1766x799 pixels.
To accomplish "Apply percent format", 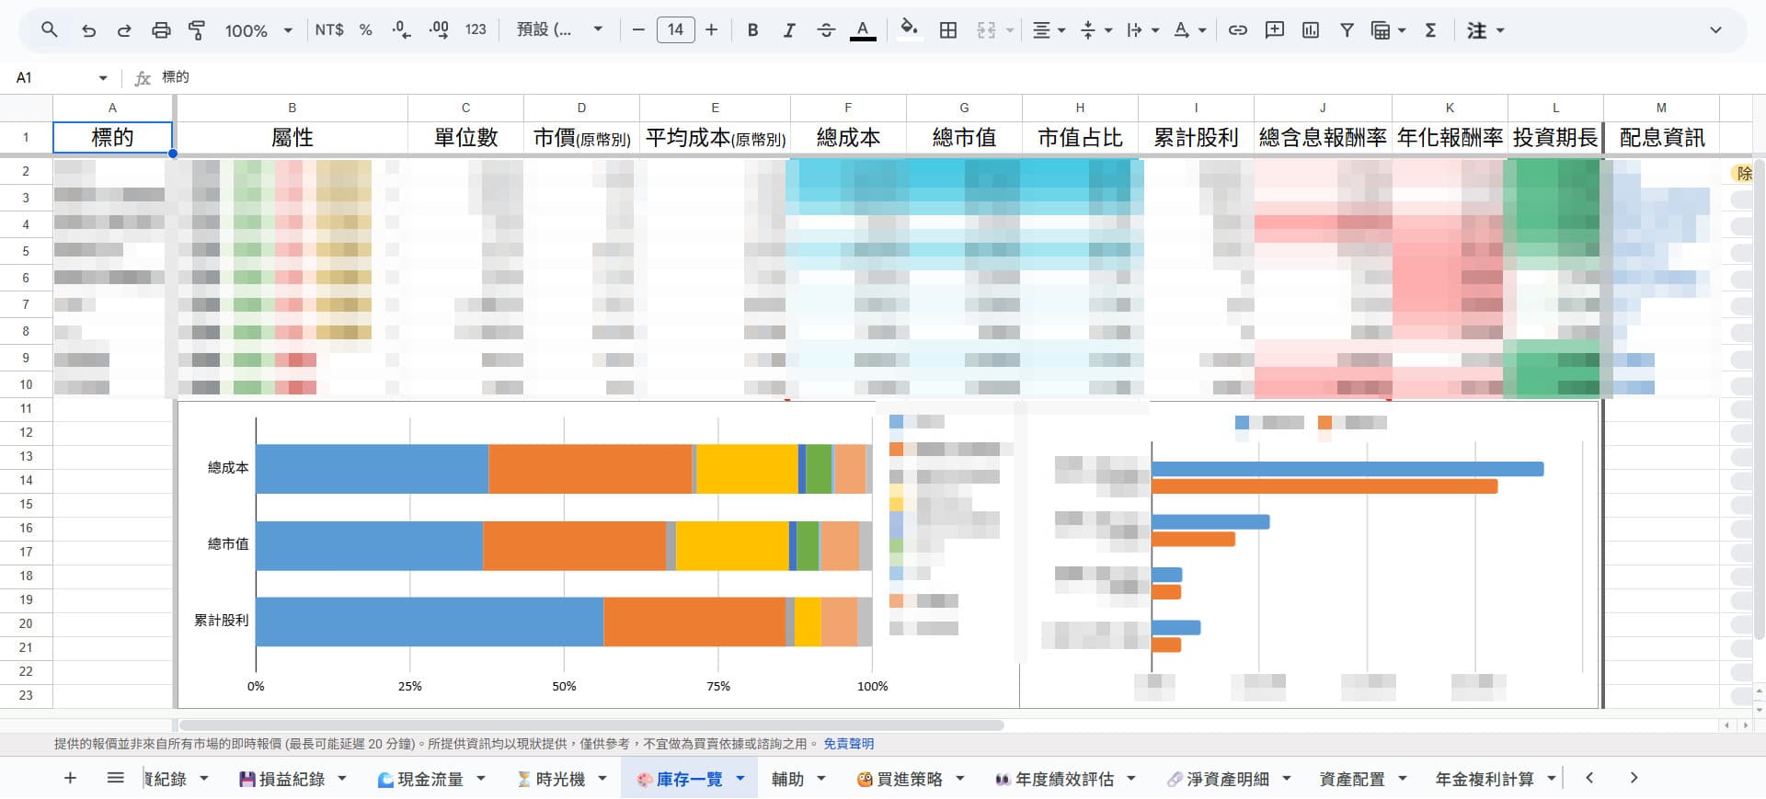I will pos(366,30).
